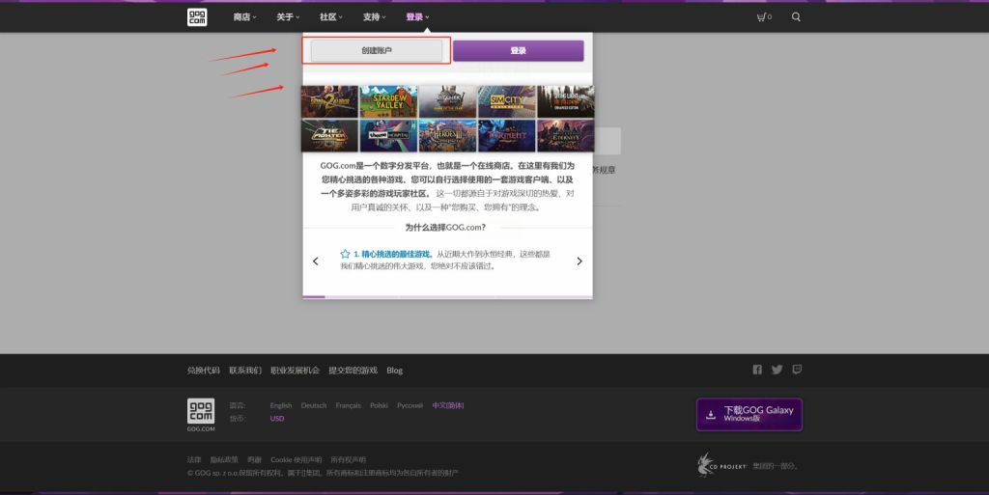This screenshot has width=989, height=495.
Task: Open GOG's Twitter page icon
Action: coord(777,370)
